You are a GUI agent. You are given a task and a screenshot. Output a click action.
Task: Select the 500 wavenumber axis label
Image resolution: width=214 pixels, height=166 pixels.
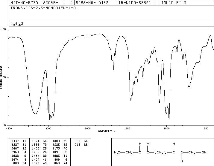pyautogui.click(x=206, y=128)
